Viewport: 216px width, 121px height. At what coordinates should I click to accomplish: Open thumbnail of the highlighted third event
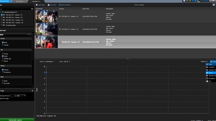[47, 42]
